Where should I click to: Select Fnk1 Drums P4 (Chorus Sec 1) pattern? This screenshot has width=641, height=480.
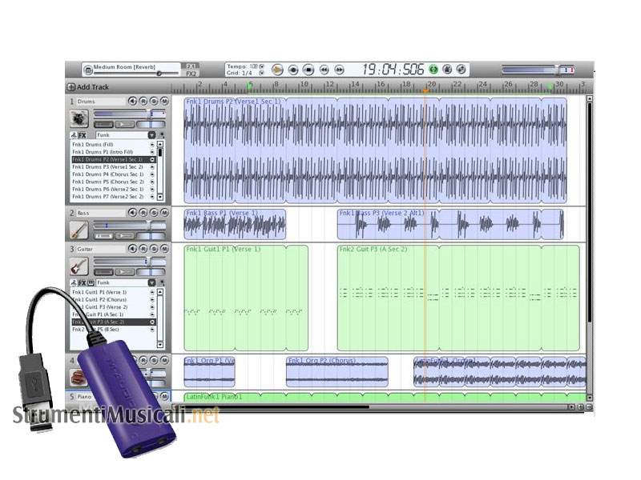pos(108,174)
